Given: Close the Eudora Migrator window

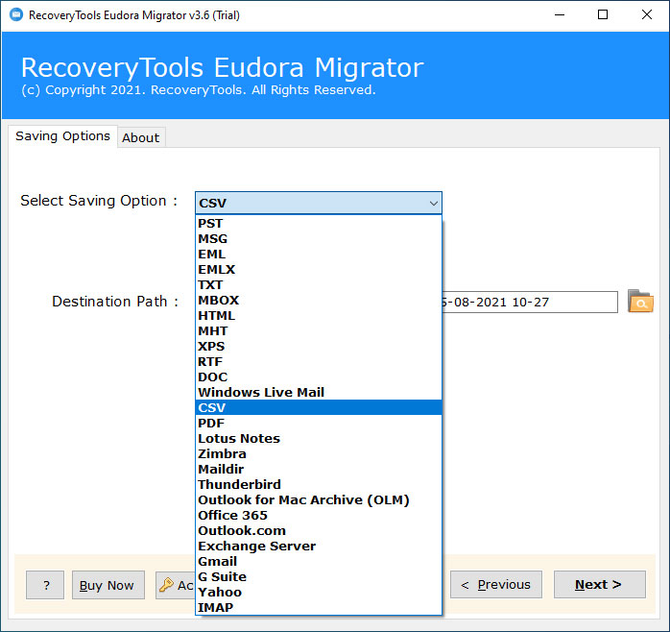Looking at the screenshot, I should pyautogui.click(x=647, y=15).
